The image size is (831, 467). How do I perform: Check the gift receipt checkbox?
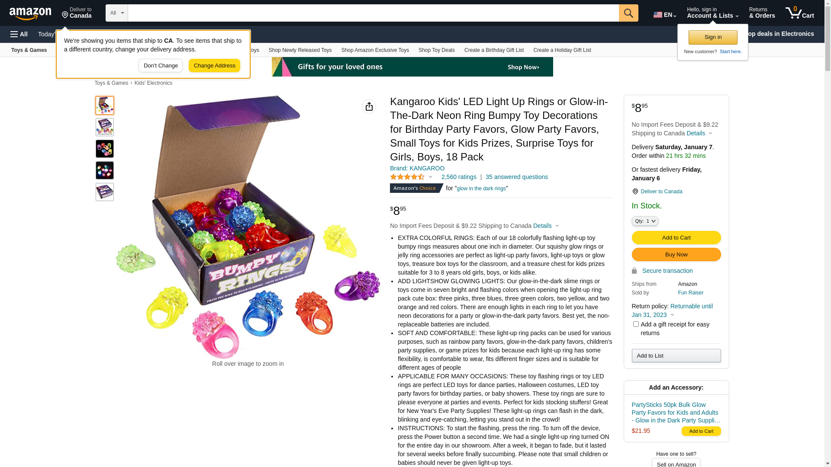point(636,324)
